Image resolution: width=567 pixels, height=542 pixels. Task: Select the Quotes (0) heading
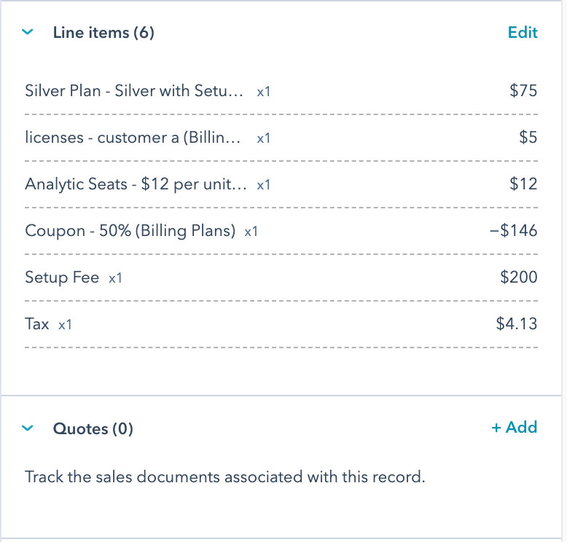click(93, 429)
